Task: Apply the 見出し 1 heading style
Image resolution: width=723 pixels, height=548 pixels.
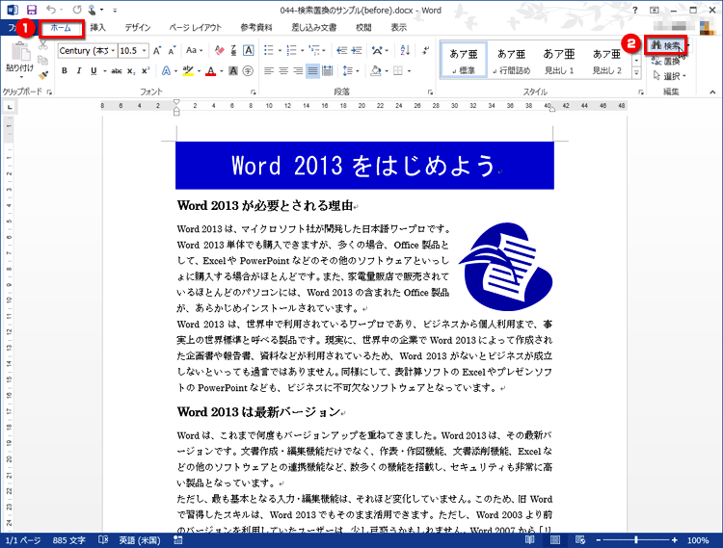Action: pos(559,61)
